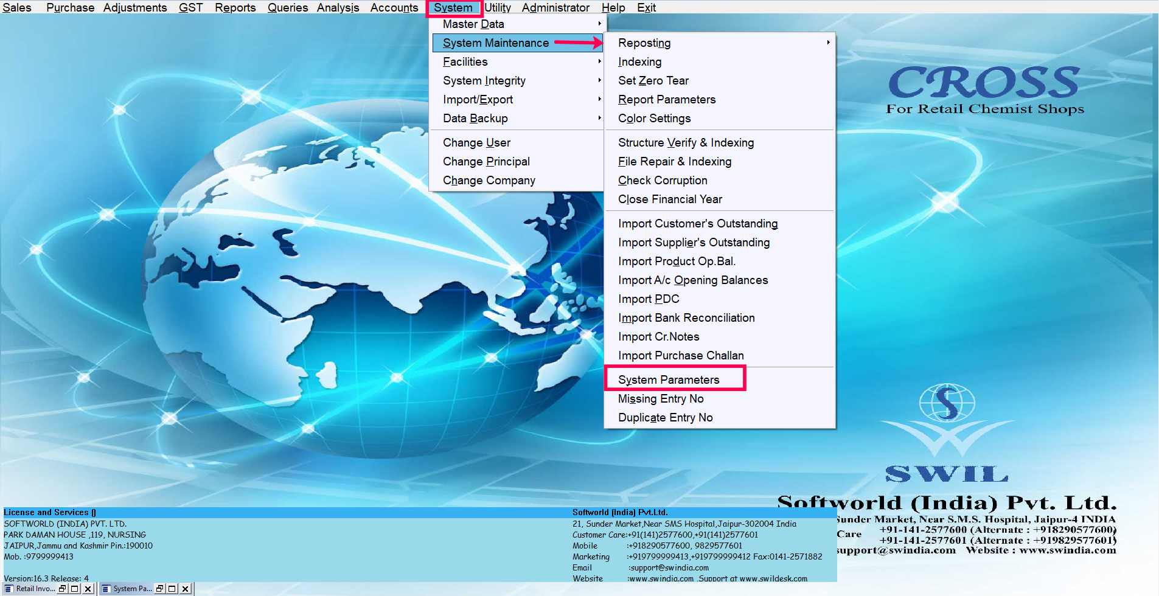Viewport: 1159px width, 596px height.
Task: Select Indexing
Action: 719,61
